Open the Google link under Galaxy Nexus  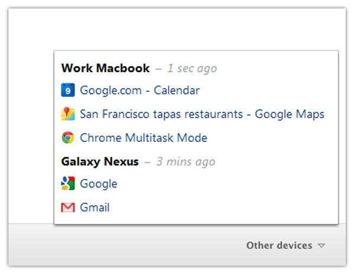tap(98, 184)
